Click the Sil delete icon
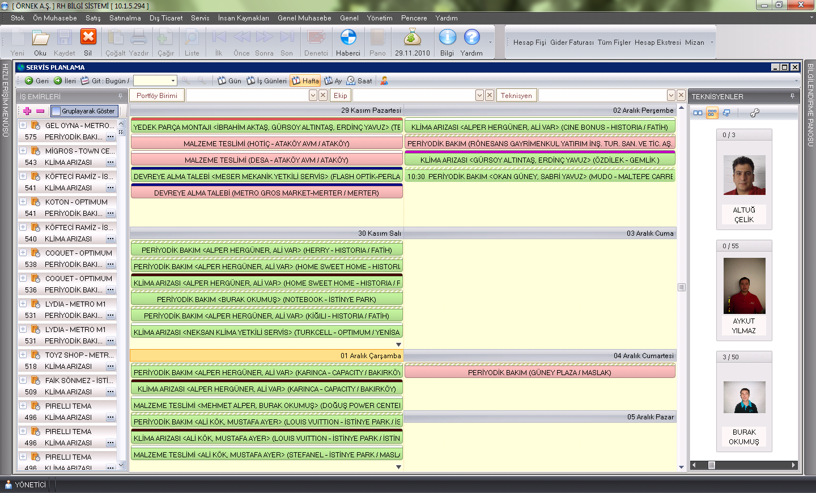 (88, 37)
